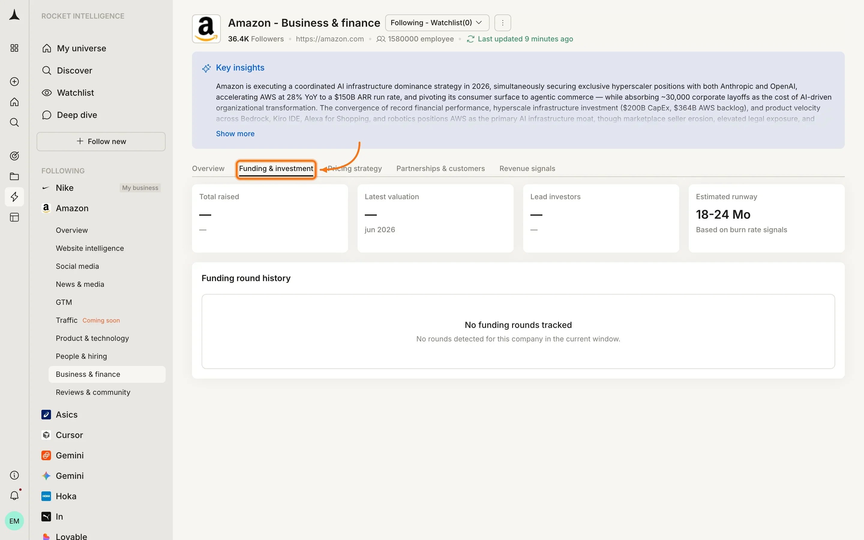864x540 pixels.
Task: Open Amazon's sidebar Overview sub-item
Action: coord(72,230)
